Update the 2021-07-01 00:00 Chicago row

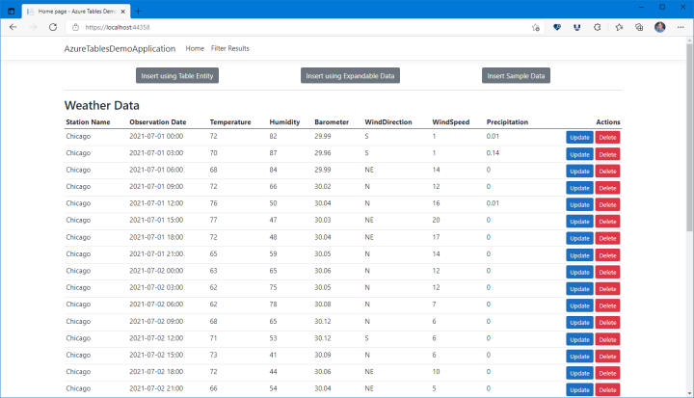579,138
